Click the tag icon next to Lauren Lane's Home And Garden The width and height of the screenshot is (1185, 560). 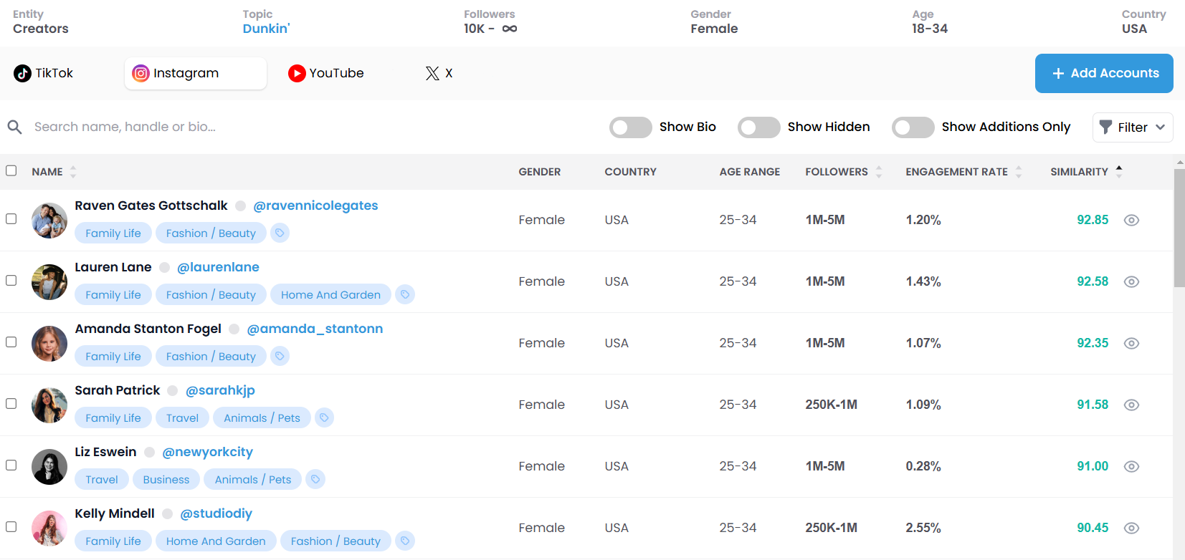click(405, 294)
